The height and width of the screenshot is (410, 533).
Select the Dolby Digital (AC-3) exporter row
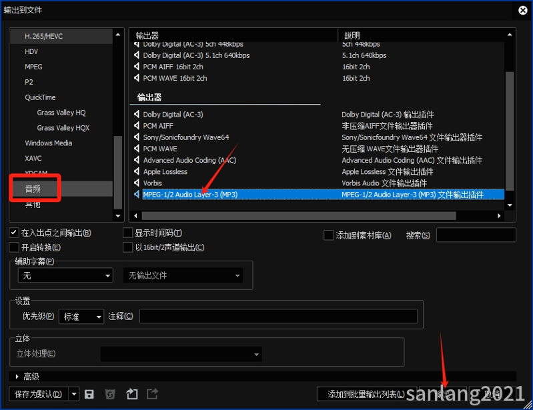coord(317,115)
